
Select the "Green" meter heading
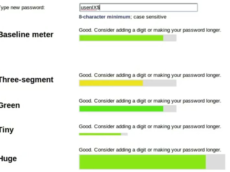click(x=10, y=105)
